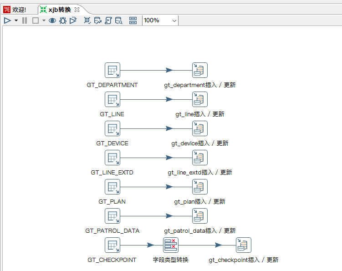Screen dimensions: 342x271
Task: Select the gt_patrol_data插入 / 更新 step icon
Action: point(200,216)
